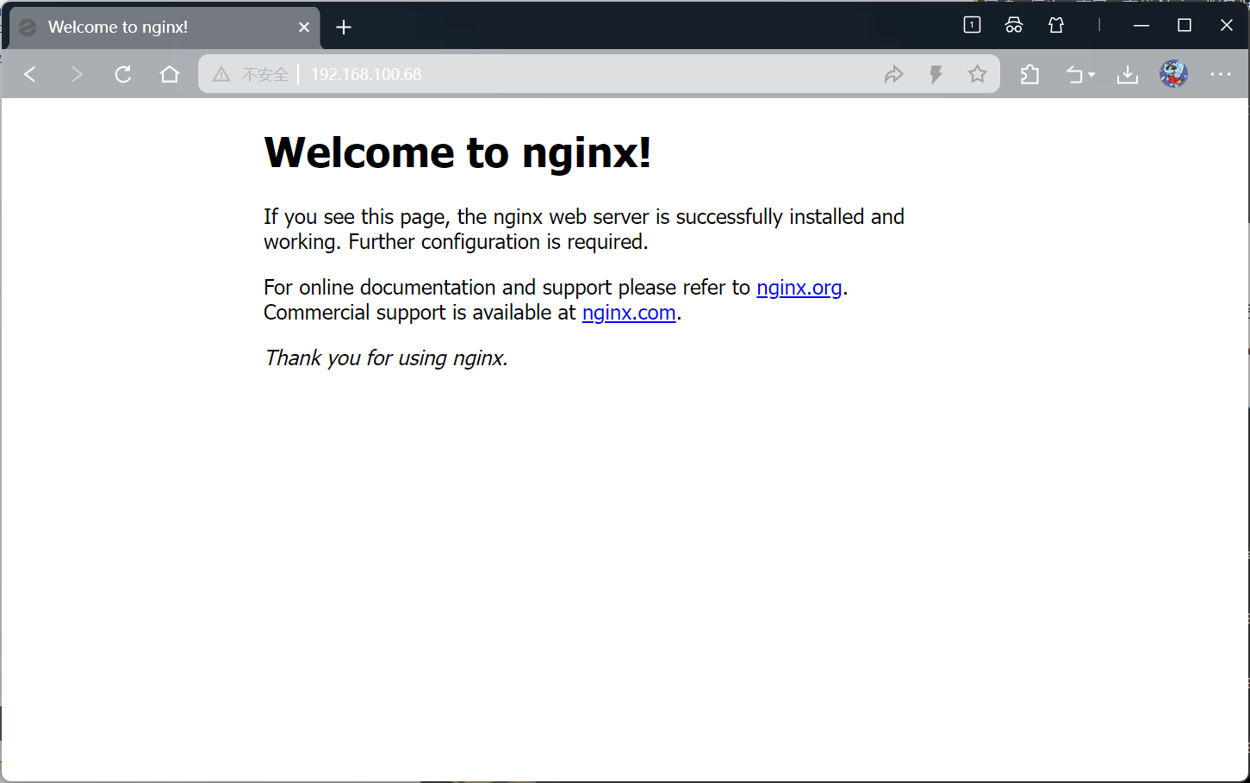The height and width of the screenshot is (783, 1250).
Task: Click the 'Thank you for using nginx.' text
Action: pos(386,358)
